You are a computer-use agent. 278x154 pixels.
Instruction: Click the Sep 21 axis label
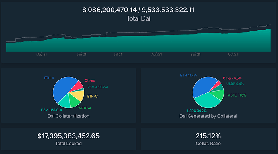click(195, 55)
